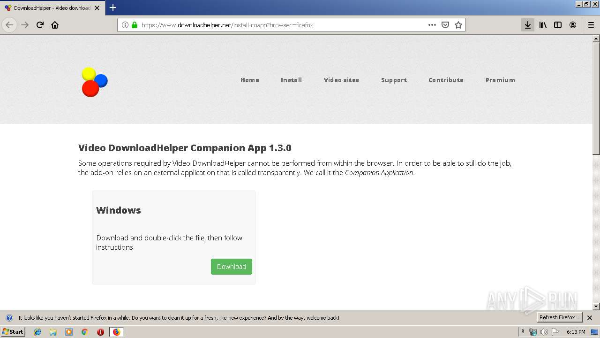The height and width of the screenshot is (338, 600).
Task: Click the volume speaker tray icon
Action: (544, 332)
